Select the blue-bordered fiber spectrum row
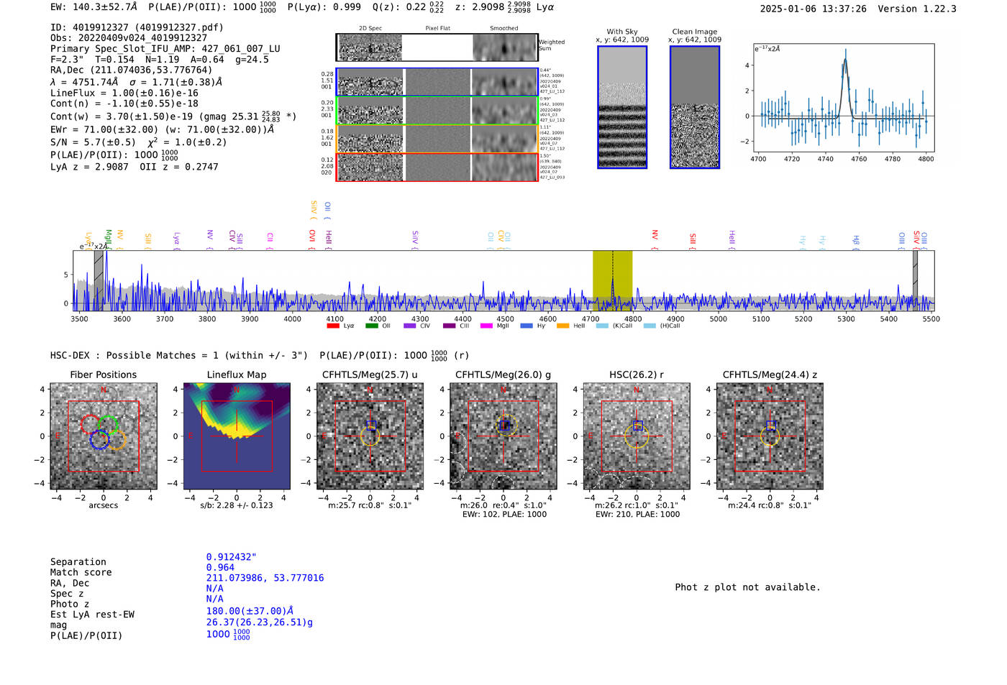 (437, 82)
